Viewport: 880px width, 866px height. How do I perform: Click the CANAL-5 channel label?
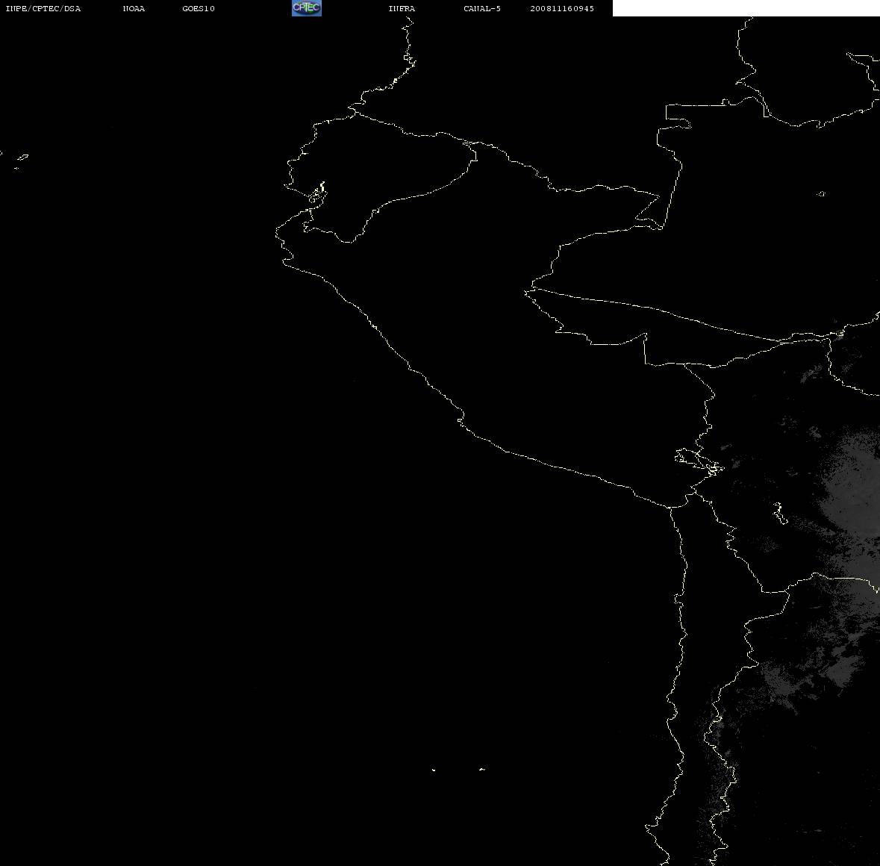[x=482, y=8]
